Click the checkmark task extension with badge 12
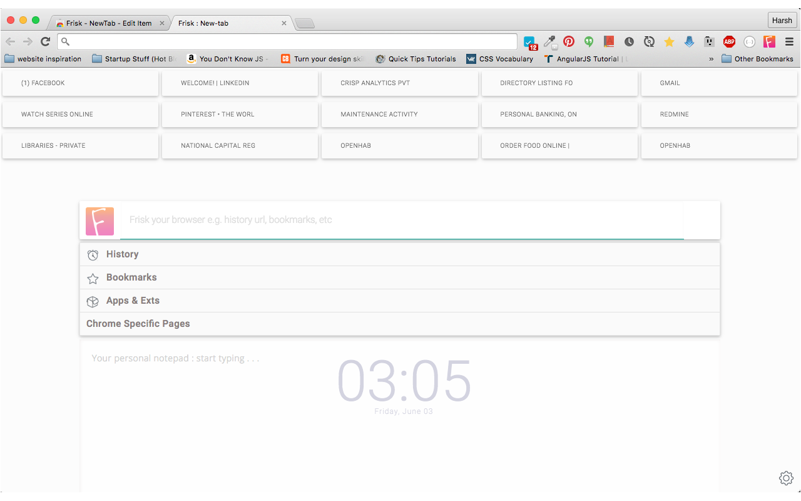Viewport: 801px width, 501px height. click(530, 43)
